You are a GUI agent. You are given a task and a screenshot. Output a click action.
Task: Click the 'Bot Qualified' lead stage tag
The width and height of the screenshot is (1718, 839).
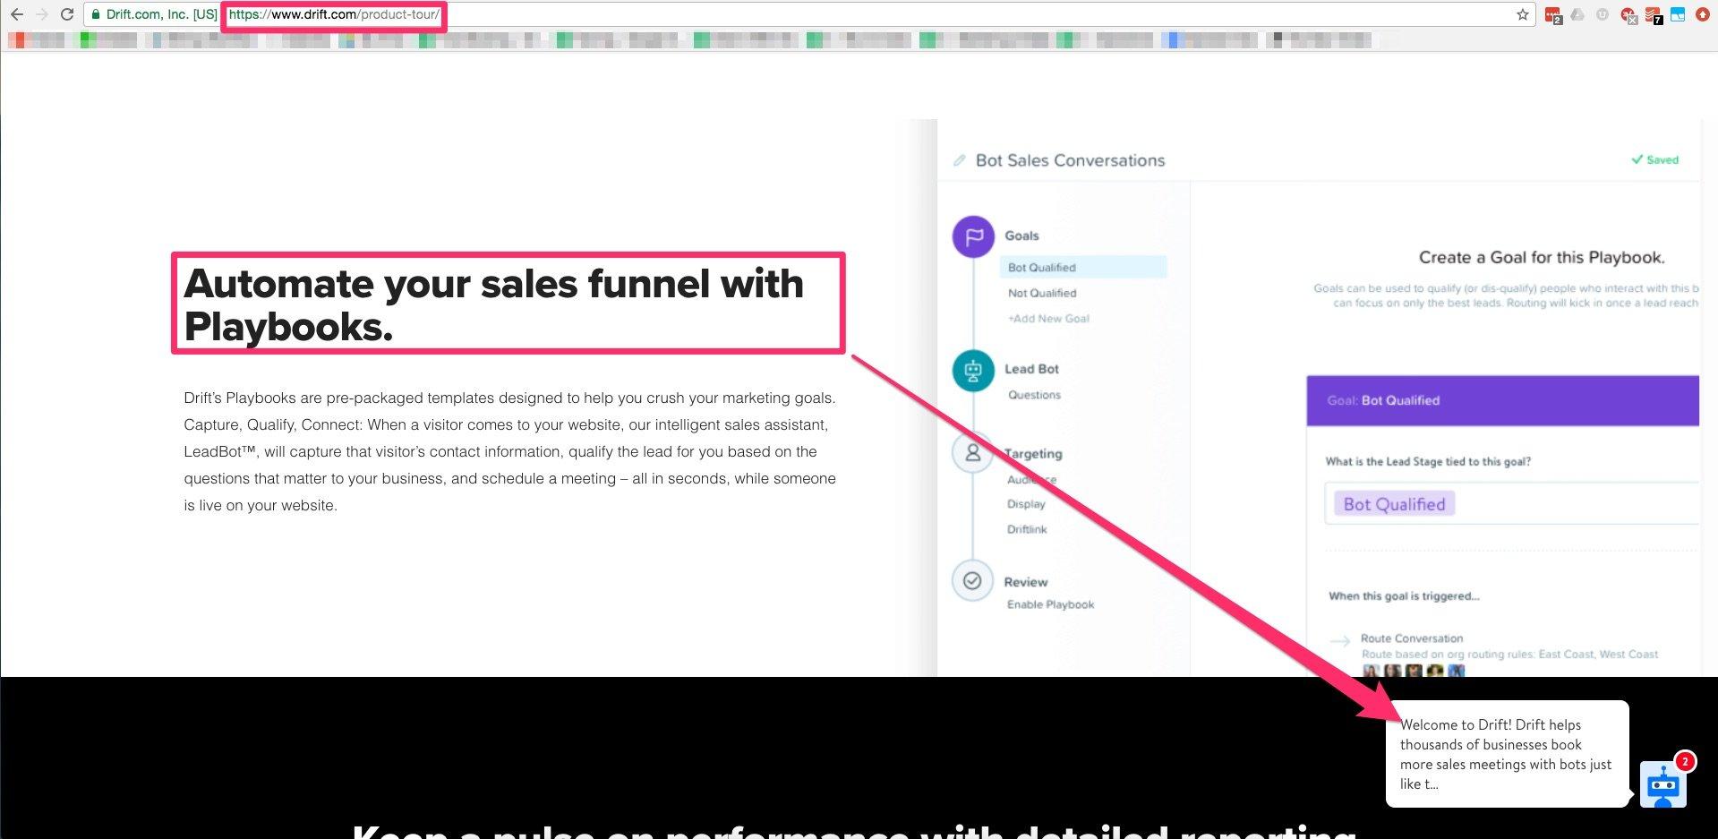click(x=1394, y=504)
